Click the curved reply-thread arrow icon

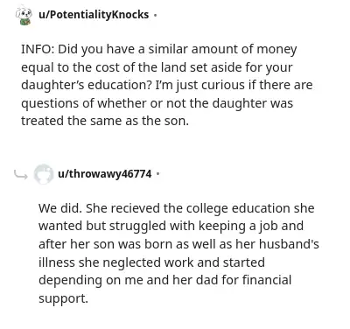tap(21, 174)
